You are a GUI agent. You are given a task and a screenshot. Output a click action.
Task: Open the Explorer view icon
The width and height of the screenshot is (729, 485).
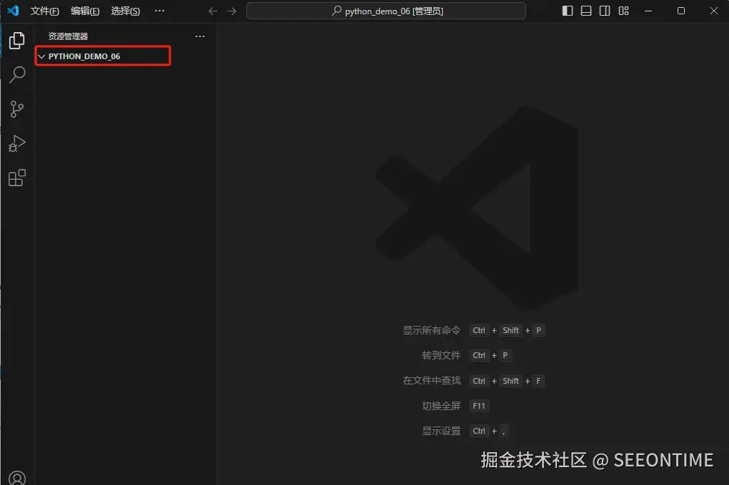pos(16,41)
